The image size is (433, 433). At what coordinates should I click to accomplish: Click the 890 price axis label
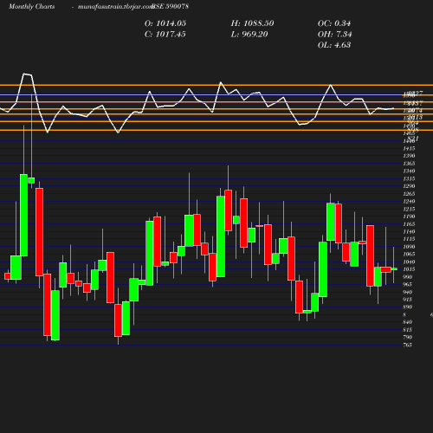(x=408, y=307)
